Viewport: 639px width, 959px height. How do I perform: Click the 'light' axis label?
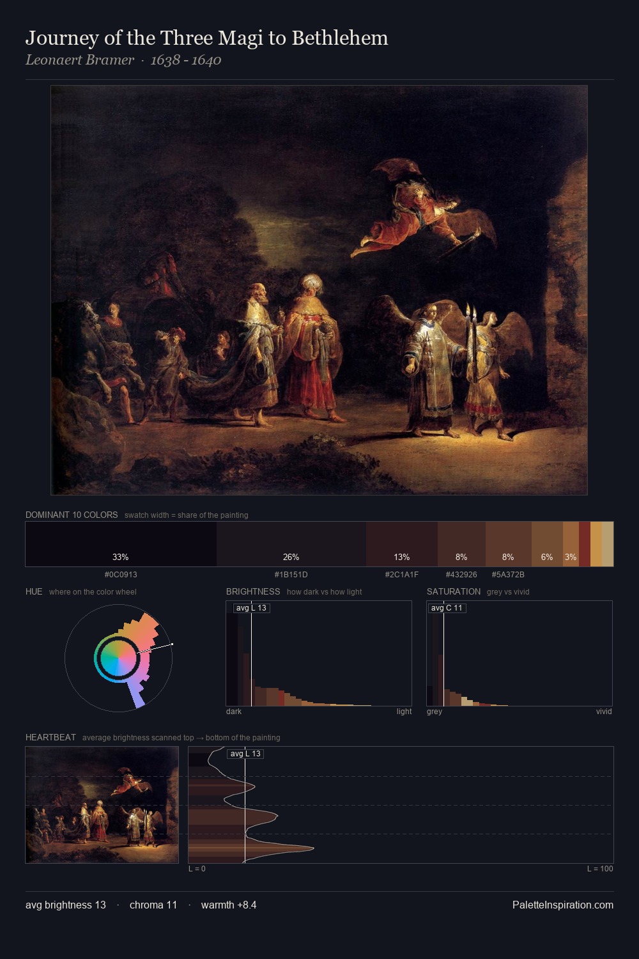[404, 712]
